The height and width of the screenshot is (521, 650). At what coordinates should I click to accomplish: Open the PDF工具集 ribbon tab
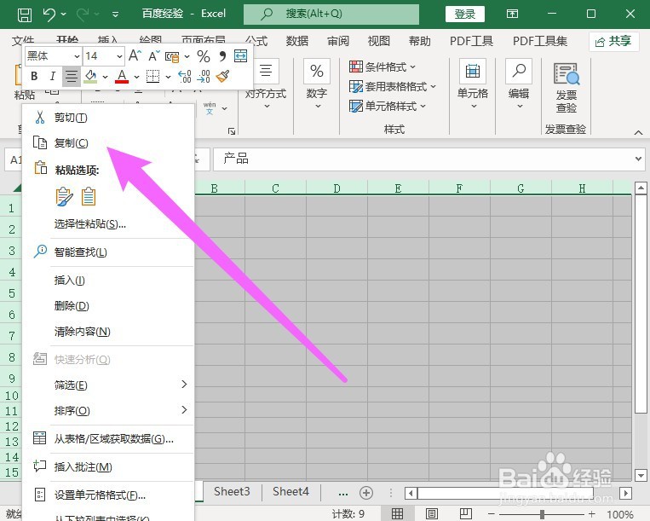540,41
